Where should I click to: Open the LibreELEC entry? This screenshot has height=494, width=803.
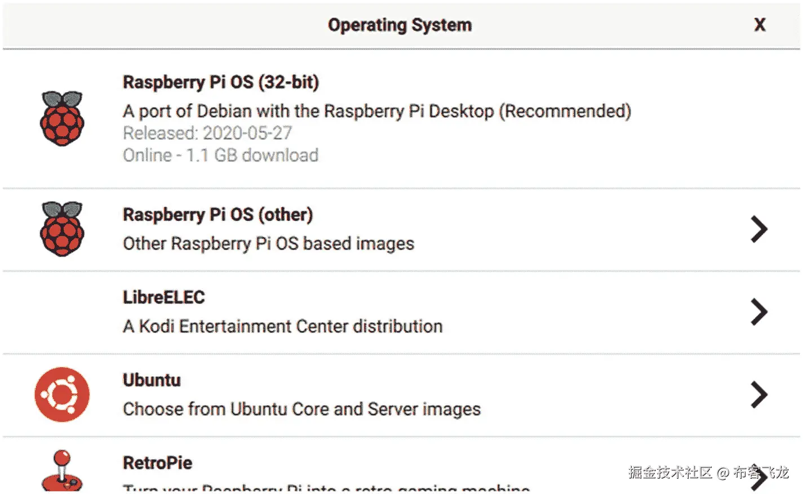(164, 297)
